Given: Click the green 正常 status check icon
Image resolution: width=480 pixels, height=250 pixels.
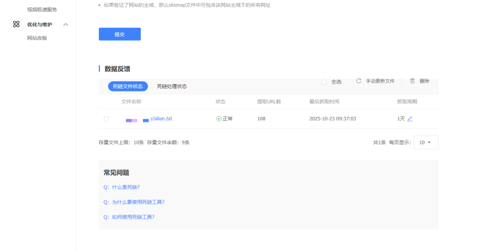Looking at the screenshot, I should 219,119.
